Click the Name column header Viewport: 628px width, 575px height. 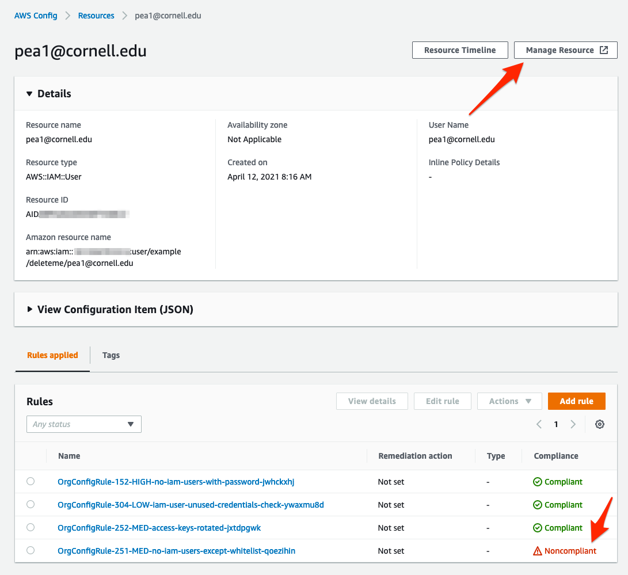69,456
